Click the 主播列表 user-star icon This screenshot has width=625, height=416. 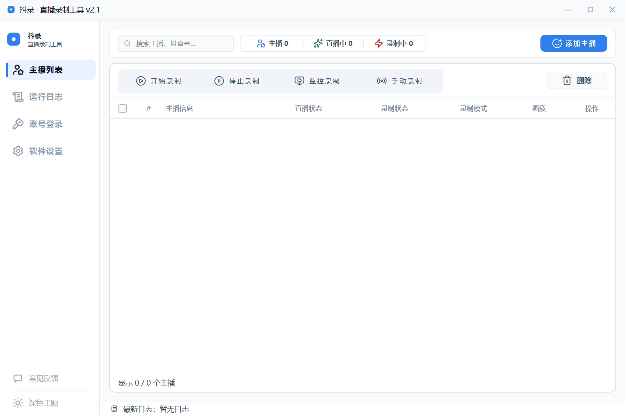(x=18, y=70)
